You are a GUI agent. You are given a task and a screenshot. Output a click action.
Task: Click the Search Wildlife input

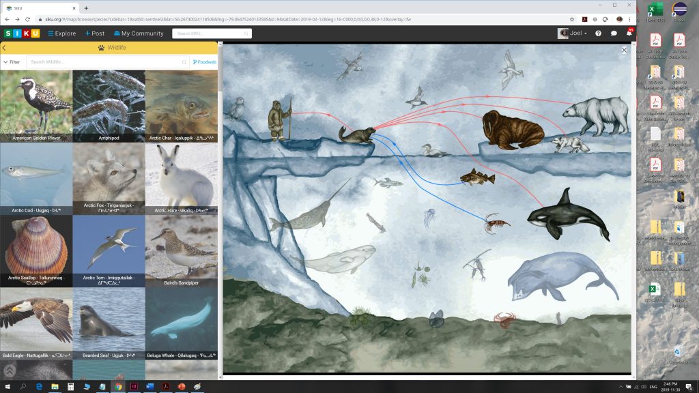click(x=107, y=62)
